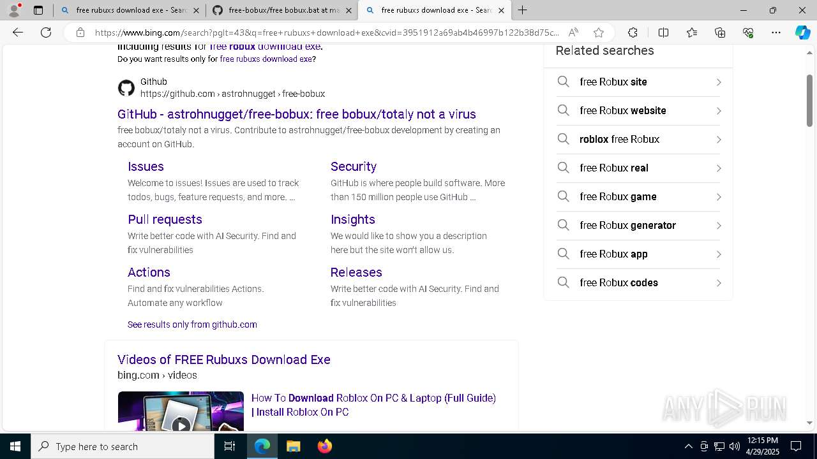Open File Explorer from the taskbar
Image resolution: width=817 pixels, height=459 pixels.
[294, 446]
